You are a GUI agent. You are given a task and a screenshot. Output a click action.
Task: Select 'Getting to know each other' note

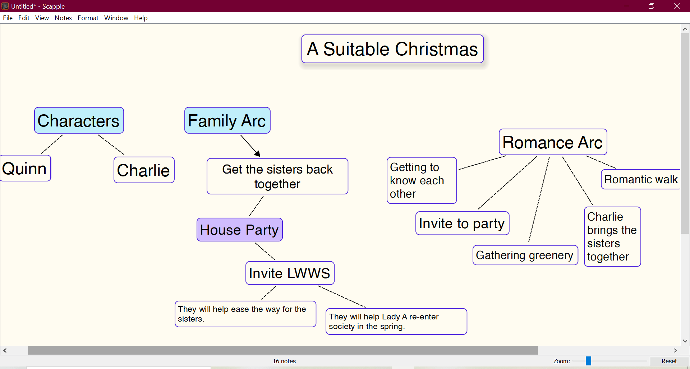[422, 180]
